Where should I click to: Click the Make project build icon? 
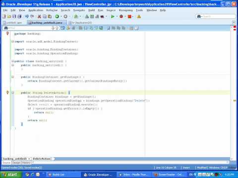tap(87, 16)
